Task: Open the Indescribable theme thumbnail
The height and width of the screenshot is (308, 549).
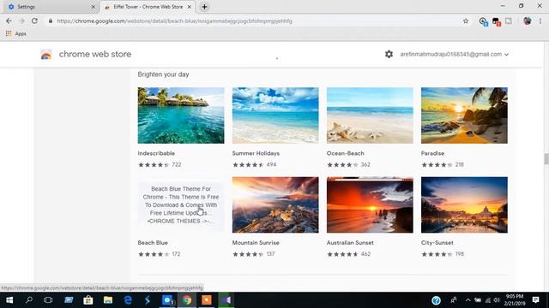Action: pyautogui.click(x=181, y=115)
